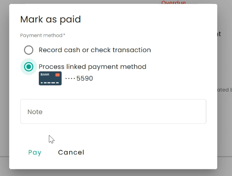The image size is (232, 176).
Task: Click the Note placeholder text
Action: [35, 112]
